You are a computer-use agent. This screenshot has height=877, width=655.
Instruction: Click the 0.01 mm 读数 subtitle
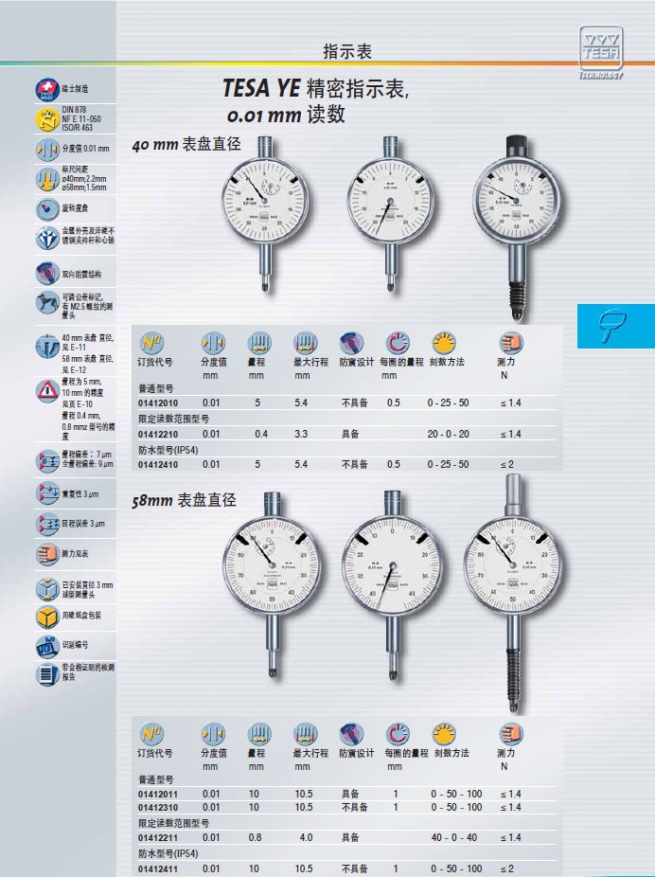click(286, 116)
